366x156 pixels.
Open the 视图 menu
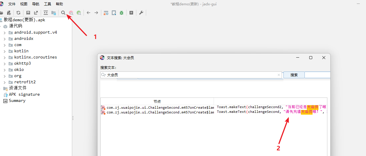click(24, 4)
